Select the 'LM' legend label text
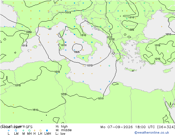Screen dimensions: 175x135 (x=16, y=133)
